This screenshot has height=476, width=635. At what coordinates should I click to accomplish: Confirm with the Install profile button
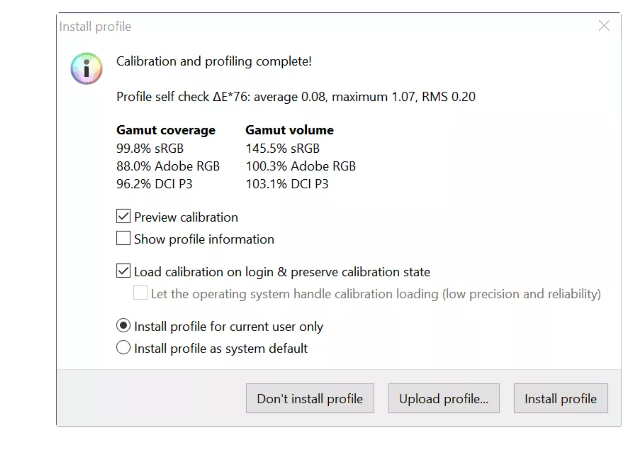[560, 399]
